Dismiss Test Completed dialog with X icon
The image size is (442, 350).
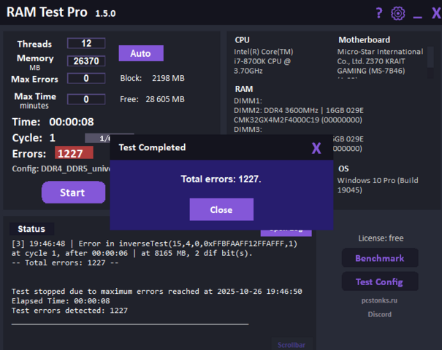point(316,148)
